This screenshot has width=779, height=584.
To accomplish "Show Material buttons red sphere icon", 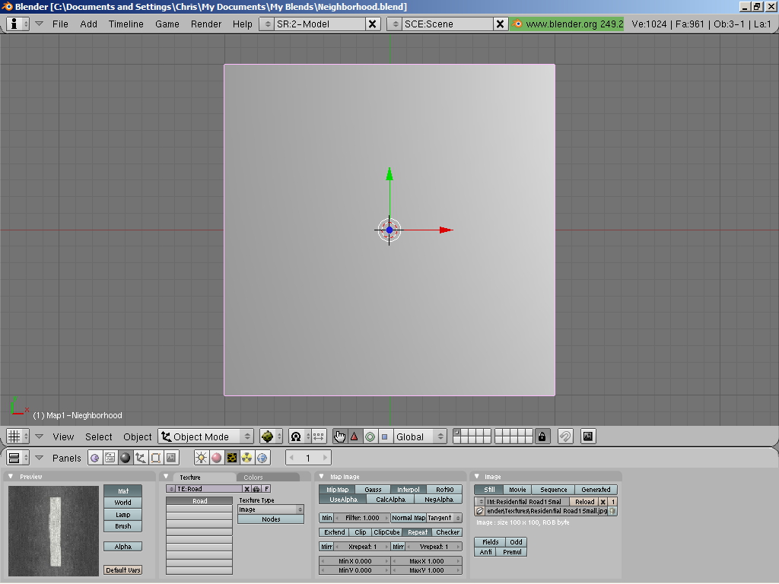I will point(217,458).
